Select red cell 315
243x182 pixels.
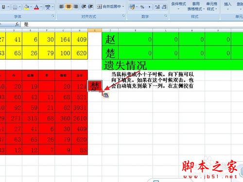pyautogui.click(x=30, y=118)
